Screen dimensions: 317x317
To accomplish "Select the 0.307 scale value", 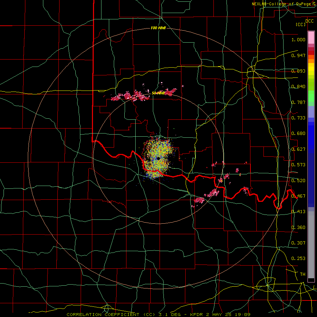I will [x=298, y=243].
